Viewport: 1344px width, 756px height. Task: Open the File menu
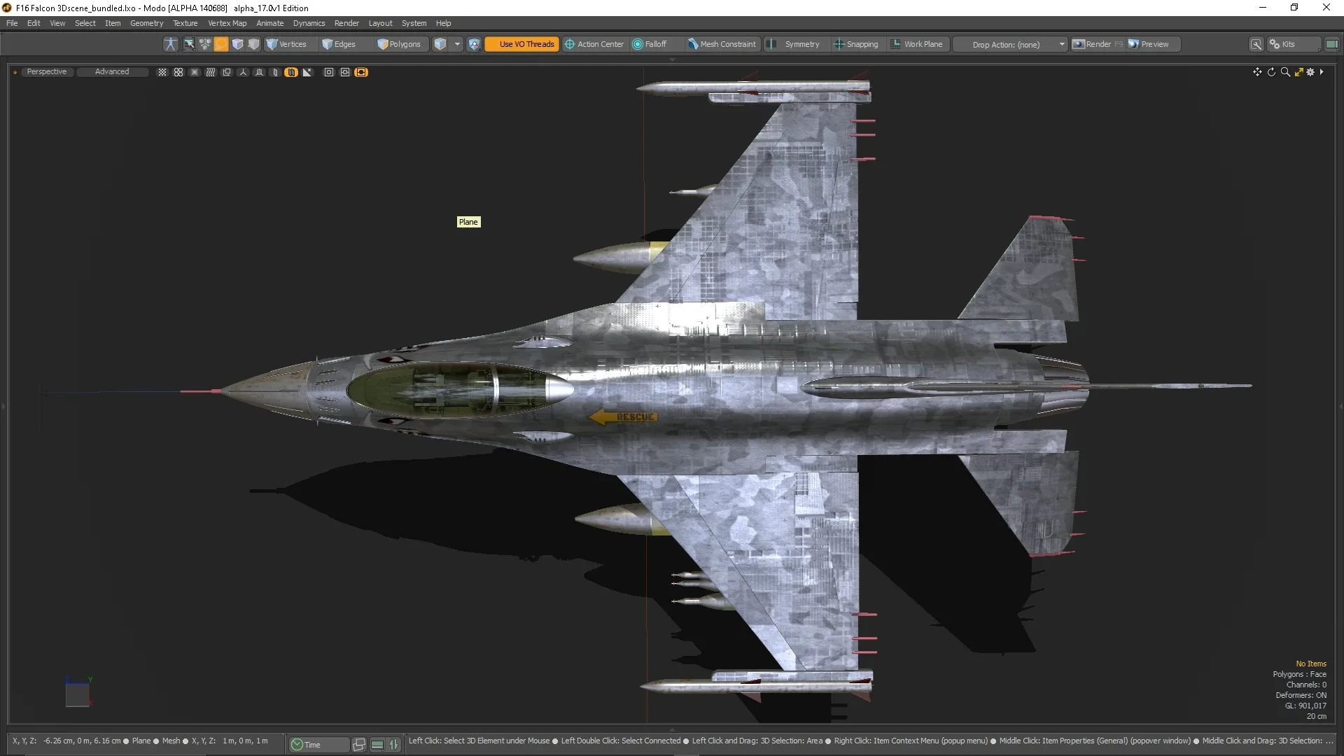tap(12, 23)
